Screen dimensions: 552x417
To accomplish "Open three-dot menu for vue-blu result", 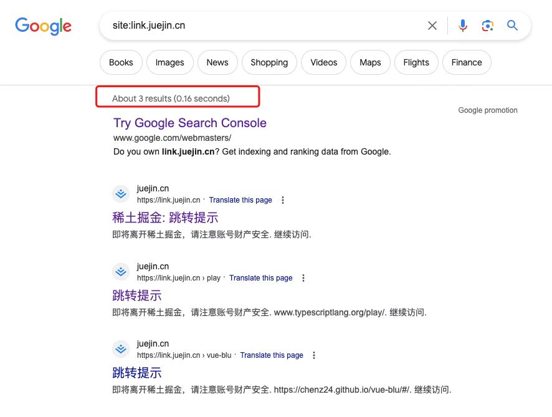I will click(314, 355).
